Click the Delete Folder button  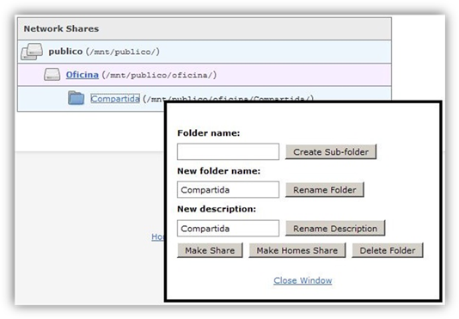(x=388, y=250)
